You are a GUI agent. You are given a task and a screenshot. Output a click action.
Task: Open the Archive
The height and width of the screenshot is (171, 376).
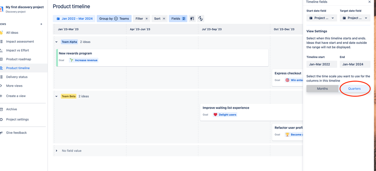click(12, 109)
